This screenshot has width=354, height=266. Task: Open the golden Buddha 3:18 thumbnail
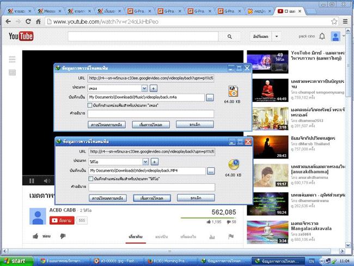point(267,119)
